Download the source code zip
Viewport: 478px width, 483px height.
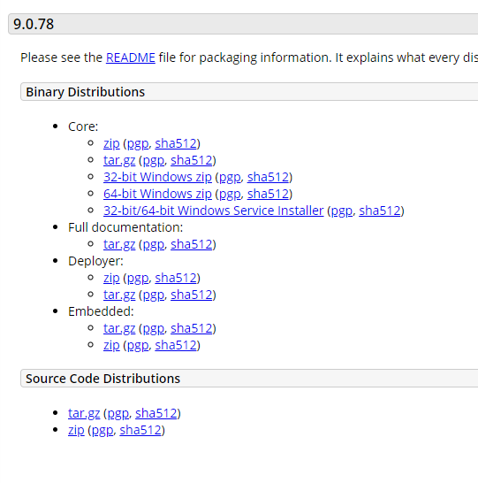76,430
